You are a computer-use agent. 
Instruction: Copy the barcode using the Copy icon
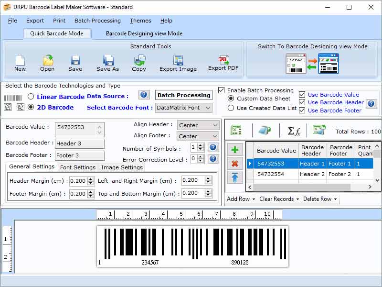pos(139,61)
